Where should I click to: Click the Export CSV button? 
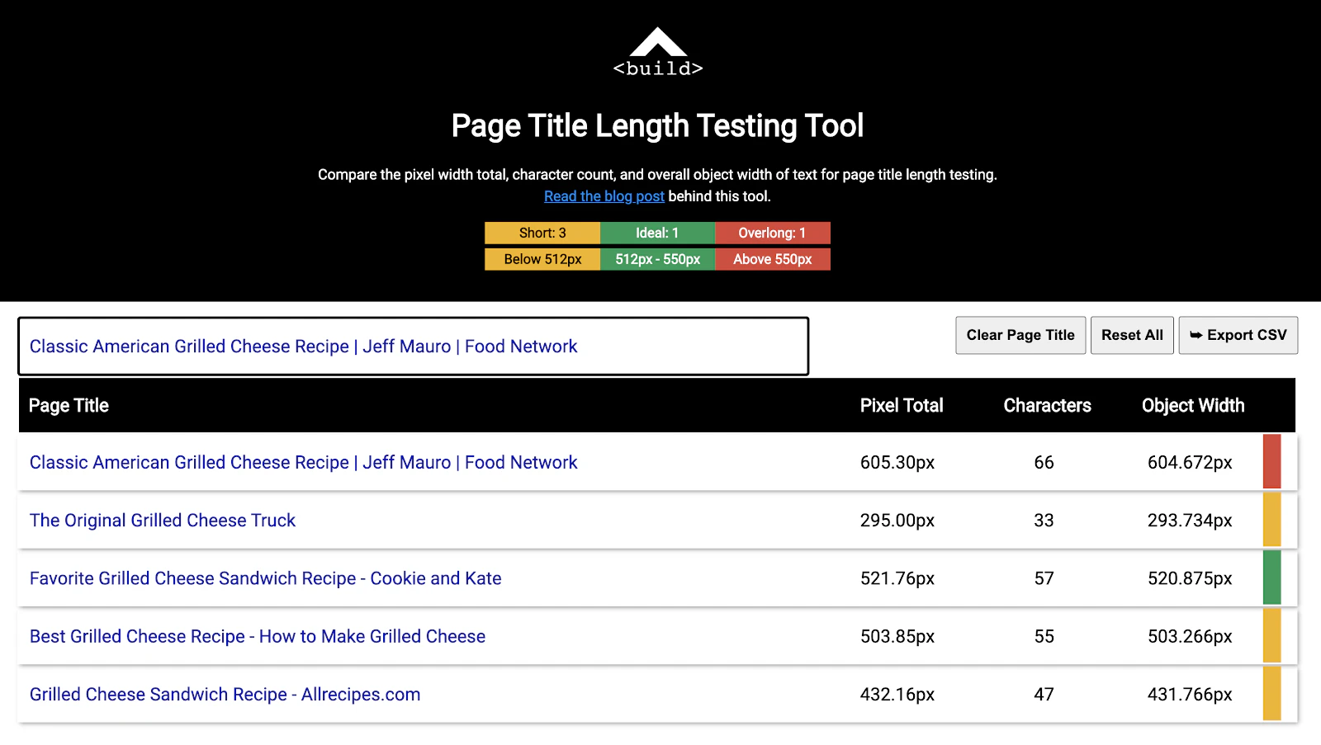1238,335
